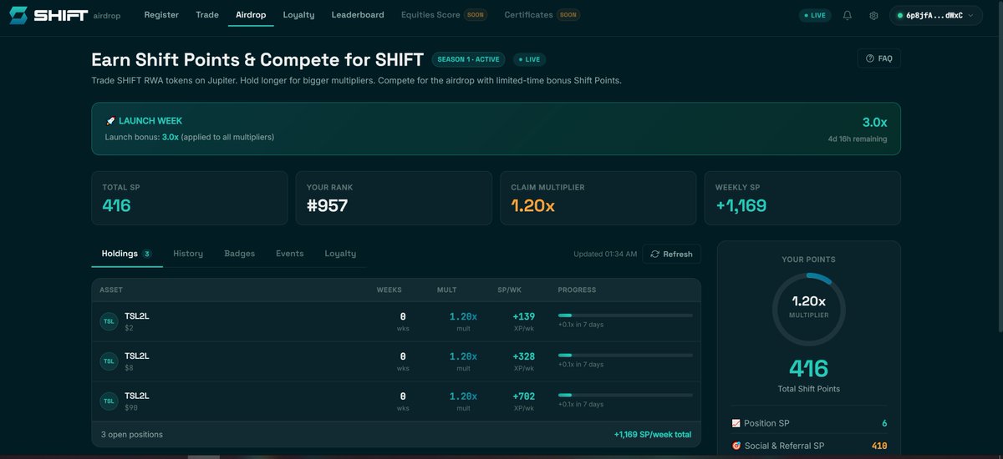This screenshot has height=459, width=1003.
Task: Click the ASSET column header
Action: tap(111, 290)
